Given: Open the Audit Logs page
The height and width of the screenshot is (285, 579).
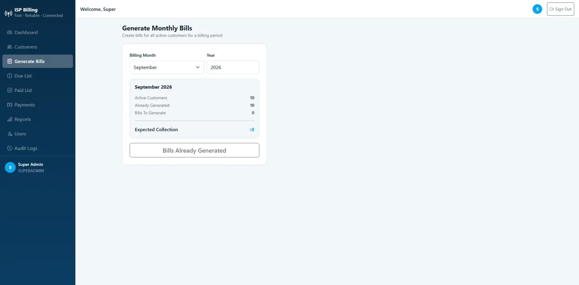Looking at the screenshot, I should tap(38, 148).
